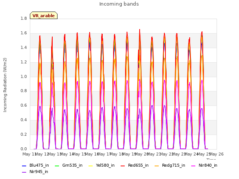The image size is (239, 179).
Task: Click the red Red655_in color swatch
Action: pyautogui.click(x=122, y=166)
